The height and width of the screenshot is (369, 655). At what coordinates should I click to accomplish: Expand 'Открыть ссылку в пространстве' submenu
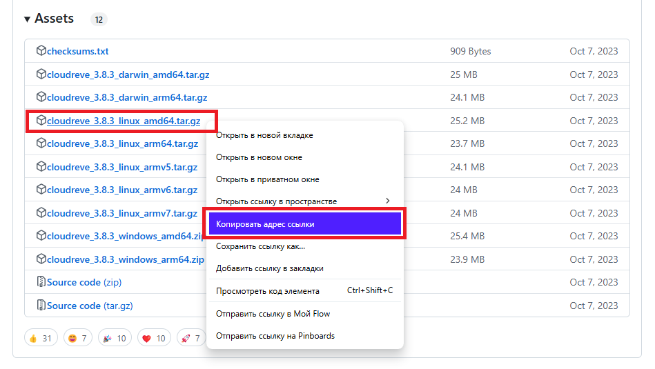click(305, 201)
